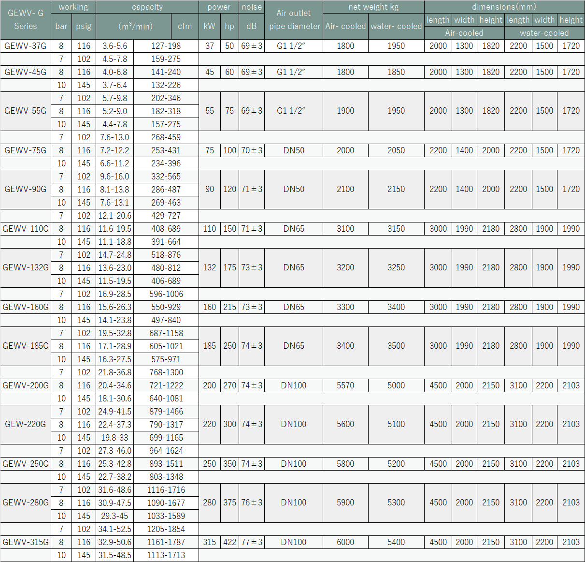Select the GEW-220G model label

tap(26, 424)
